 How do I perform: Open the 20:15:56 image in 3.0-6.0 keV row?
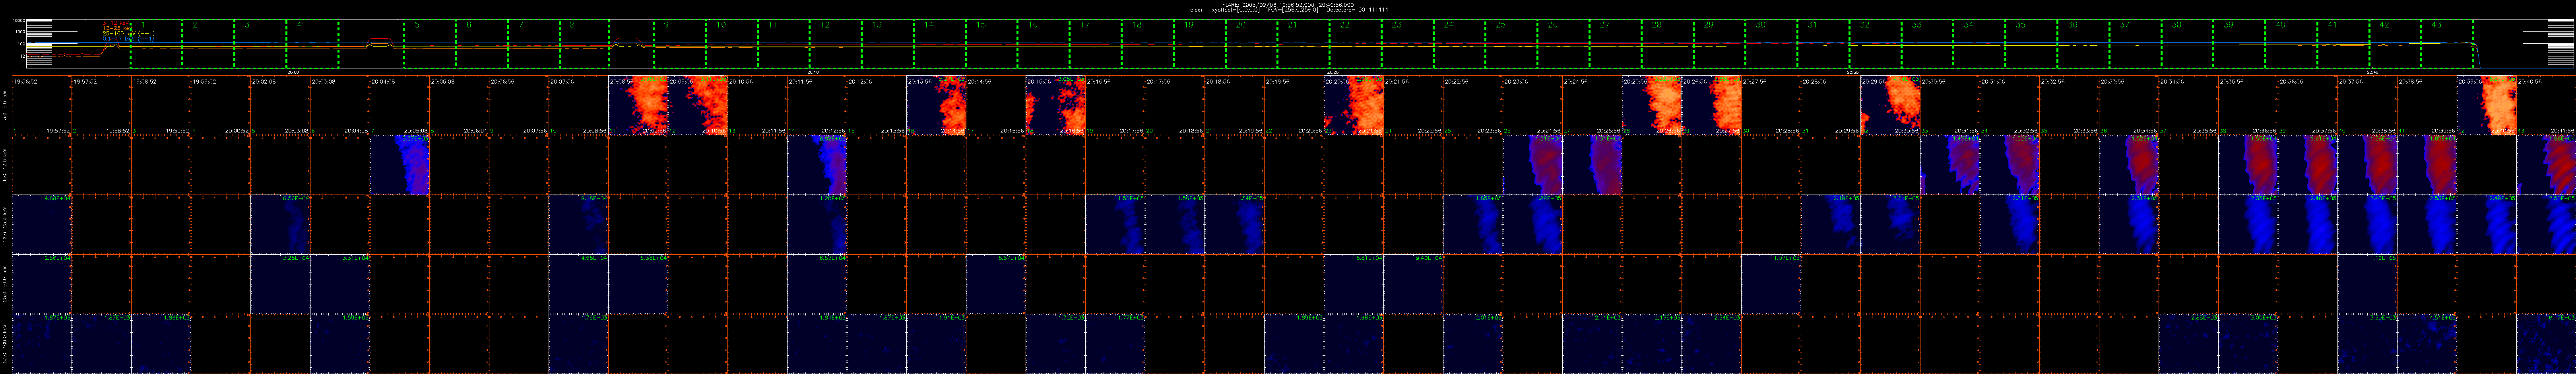[x=1055, y=106]
